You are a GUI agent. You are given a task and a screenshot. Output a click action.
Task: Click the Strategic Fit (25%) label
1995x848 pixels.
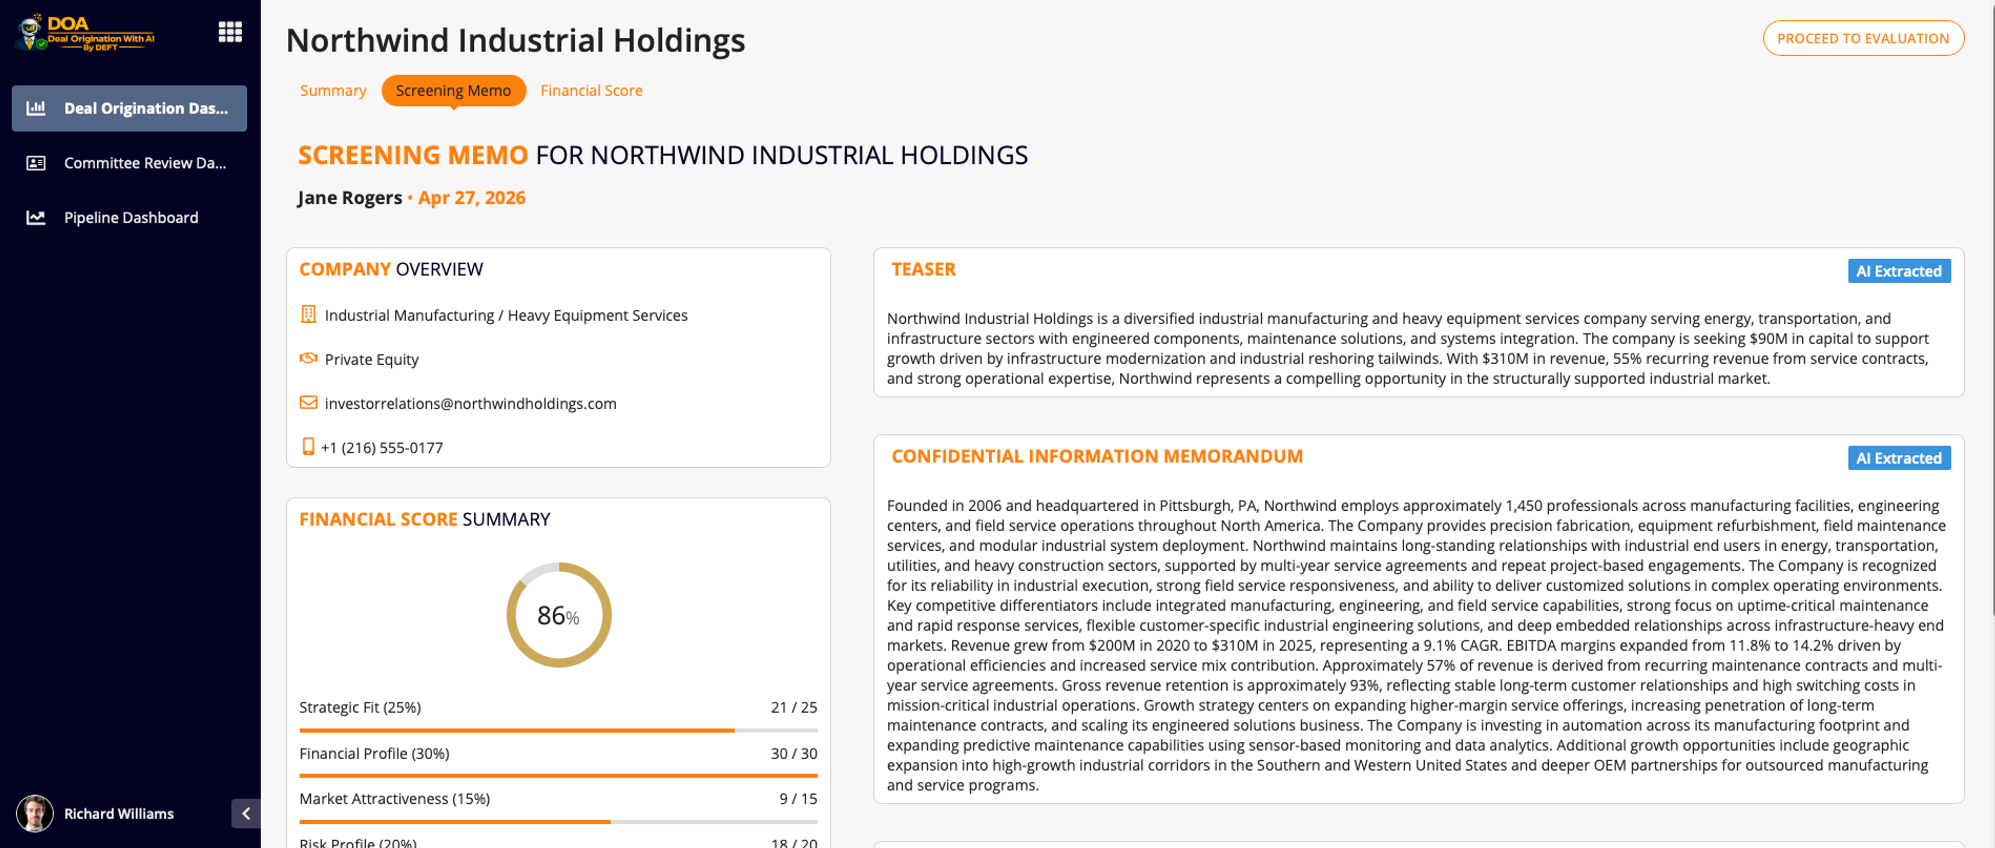360,707
